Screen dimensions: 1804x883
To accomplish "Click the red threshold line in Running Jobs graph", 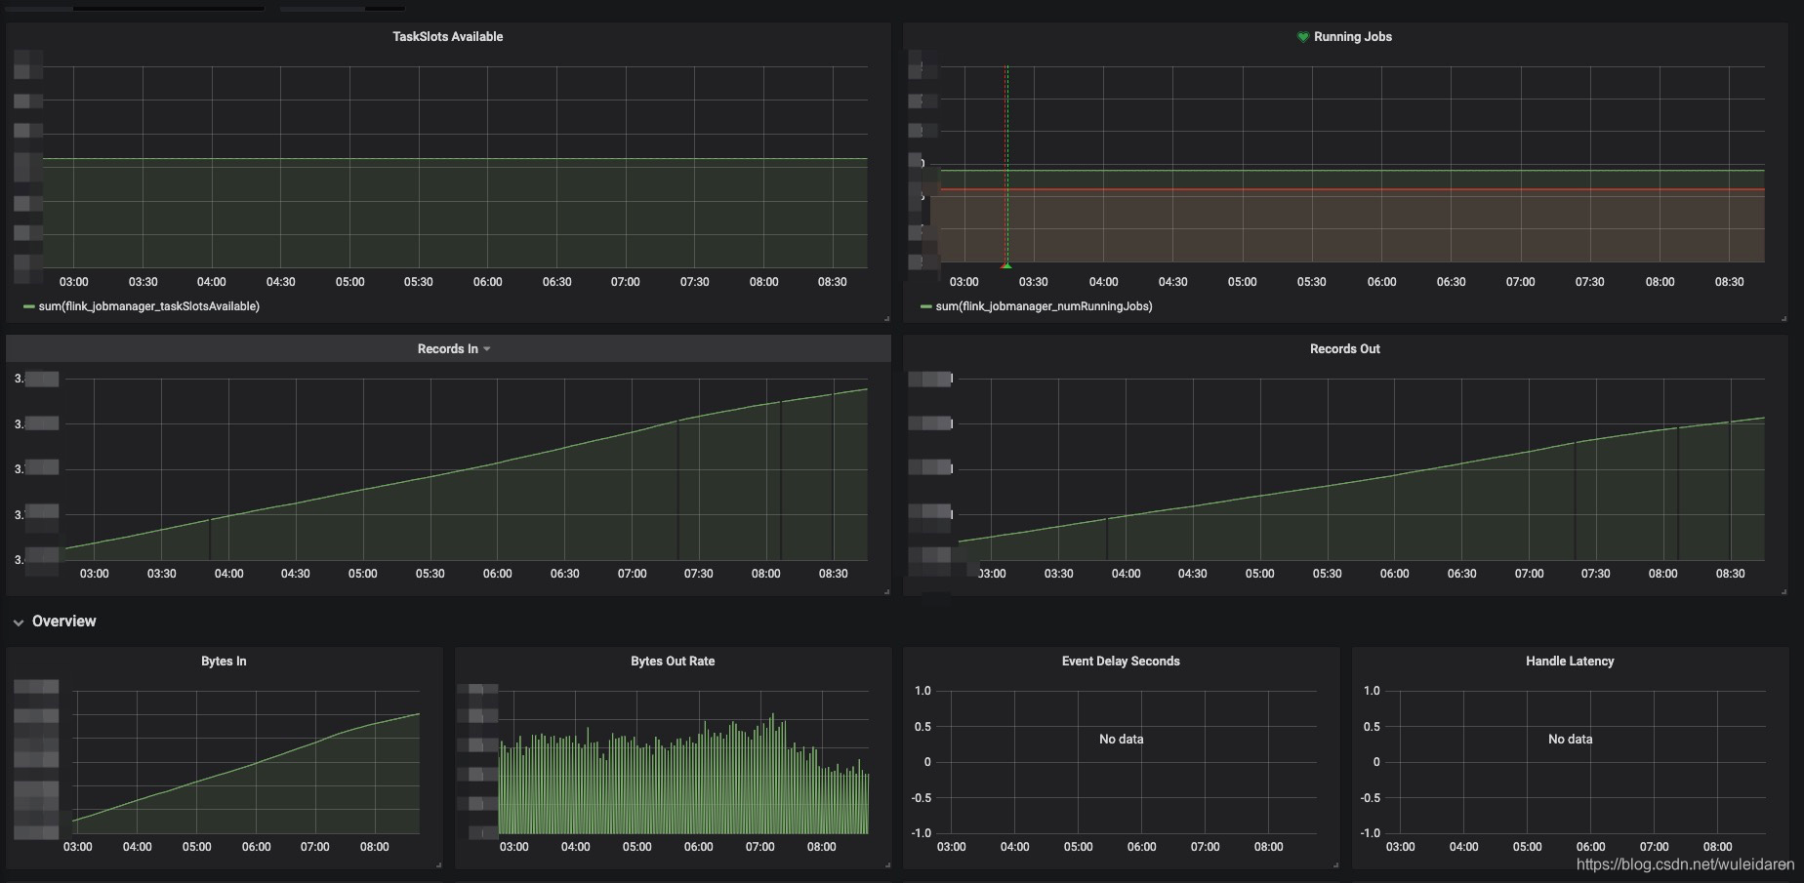I will click(1352, 189).
